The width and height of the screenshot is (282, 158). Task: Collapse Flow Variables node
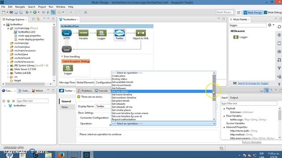(x=224, y=116)
